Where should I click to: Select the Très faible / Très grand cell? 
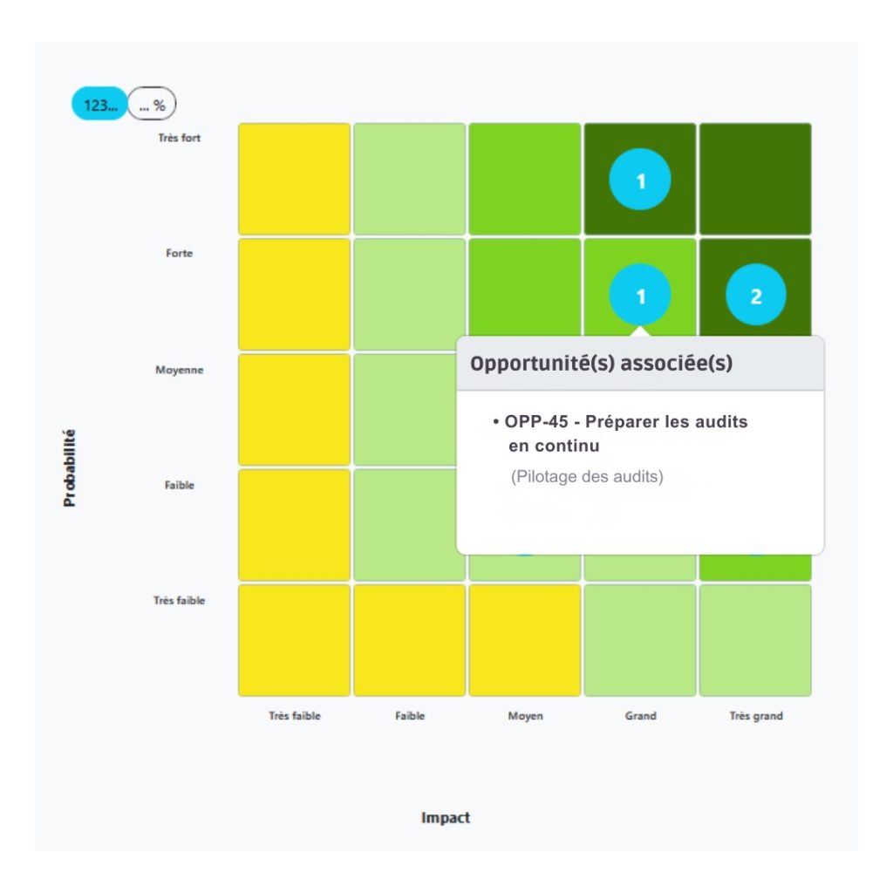coord(755,640)
